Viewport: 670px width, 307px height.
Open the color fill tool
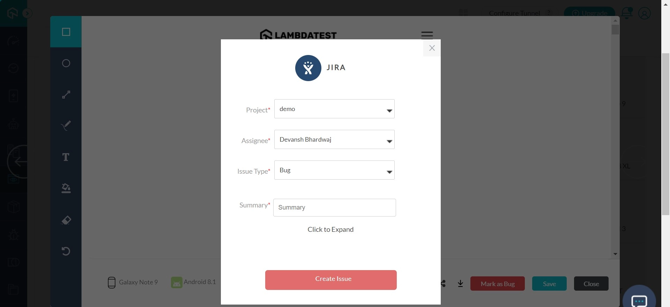(66, 188)
